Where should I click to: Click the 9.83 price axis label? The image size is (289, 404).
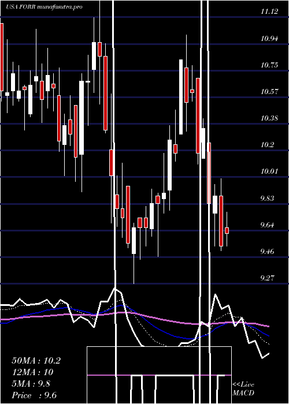coord(267,199)
